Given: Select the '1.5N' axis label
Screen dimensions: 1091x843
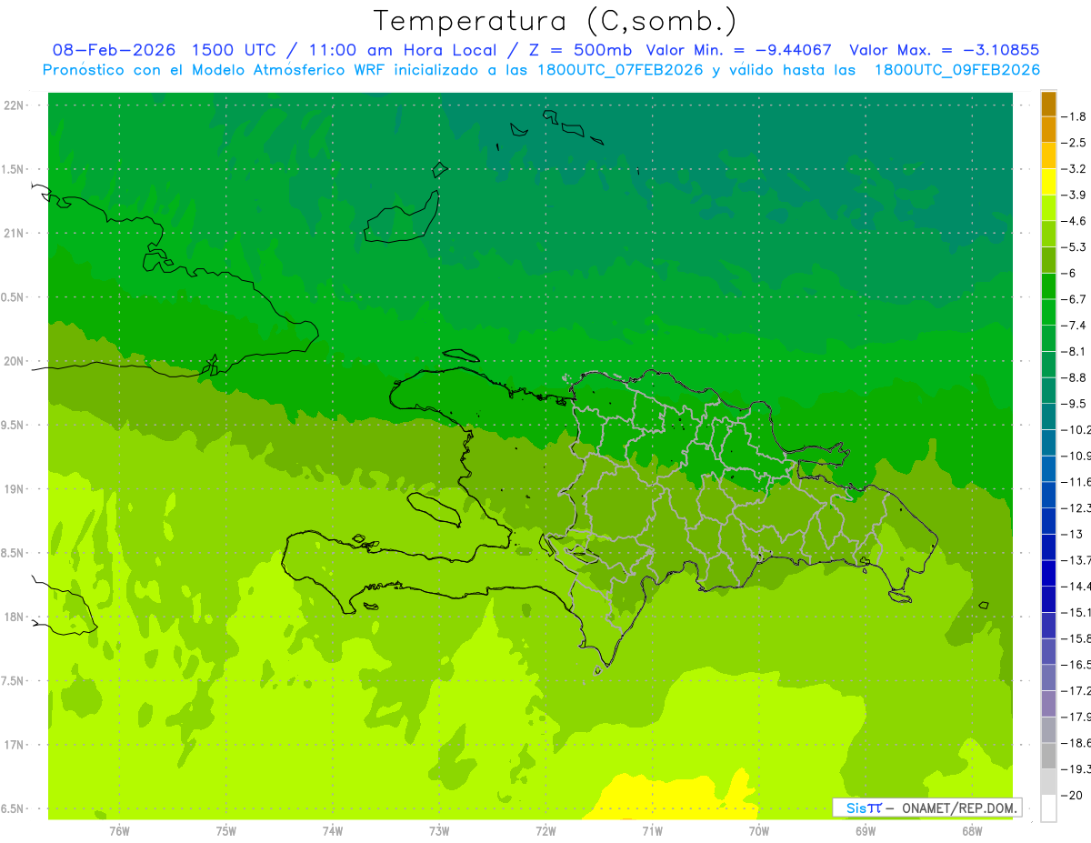Looking at the screenshot, I should click(x=13, y=169).
